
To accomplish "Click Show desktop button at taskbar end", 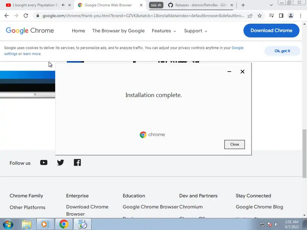I will tap(305, 224).
